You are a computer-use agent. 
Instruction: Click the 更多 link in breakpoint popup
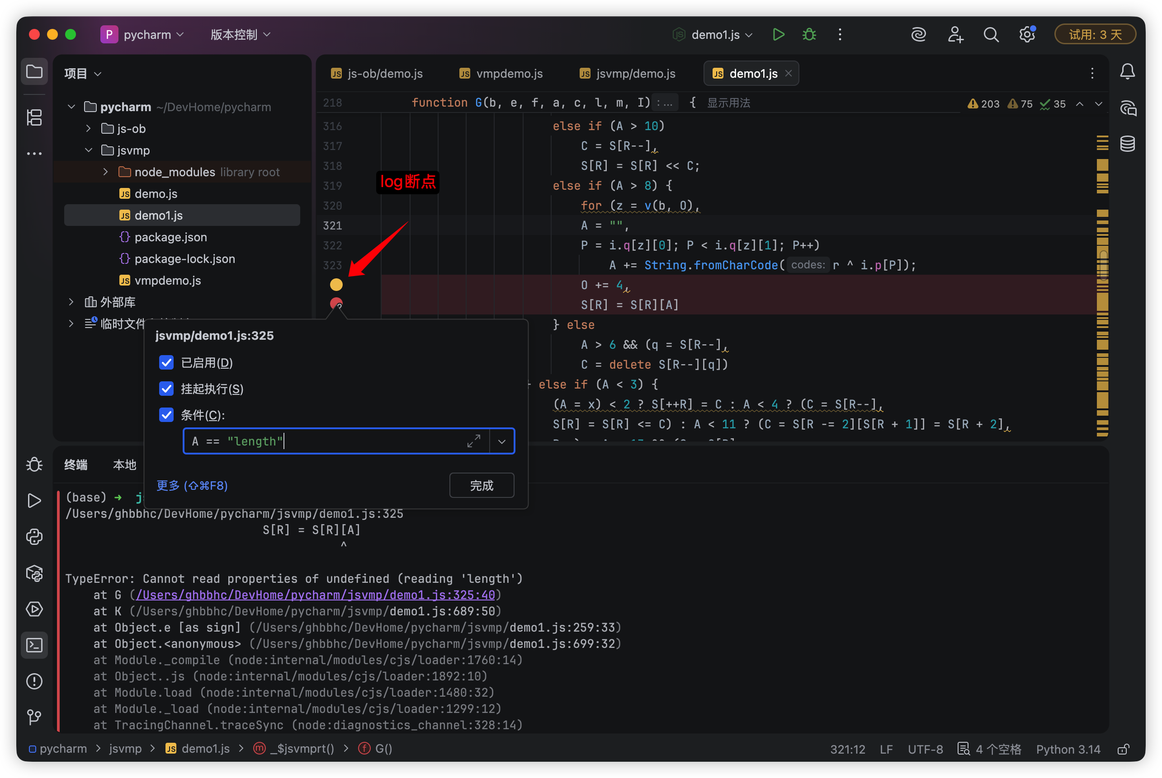pyautogui.click(x=192, y=485)
